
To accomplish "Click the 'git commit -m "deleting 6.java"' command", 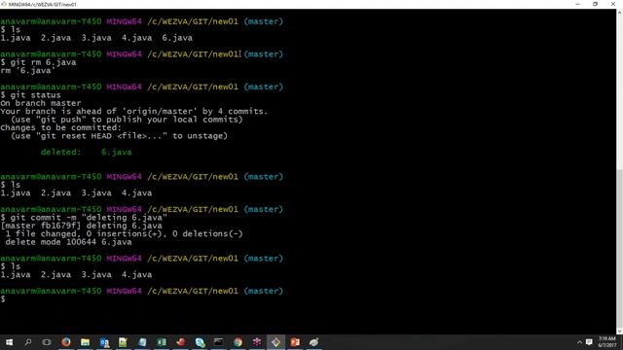I will click(84, 218).
